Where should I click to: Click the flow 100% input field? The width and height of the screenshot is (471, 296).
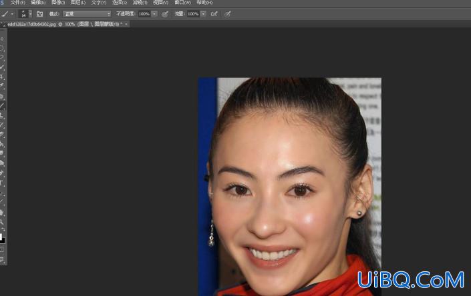(193, 14)
